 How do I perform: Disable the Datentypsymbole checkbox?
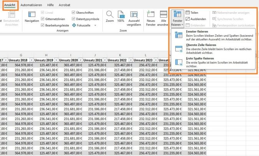74,19
